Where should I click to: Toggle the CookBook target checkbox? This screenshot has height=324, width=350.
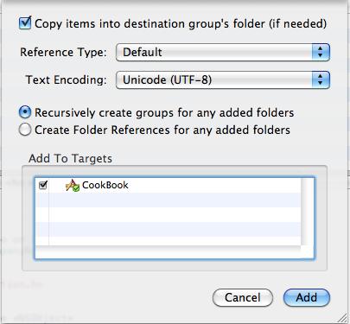[x=43, y=185]
